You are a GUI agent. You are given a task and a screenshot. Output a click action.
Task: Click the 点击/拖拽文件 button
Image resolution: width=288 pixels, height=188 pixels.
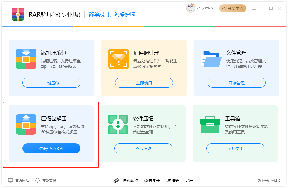pyautogui.click(x=51, y=148)
